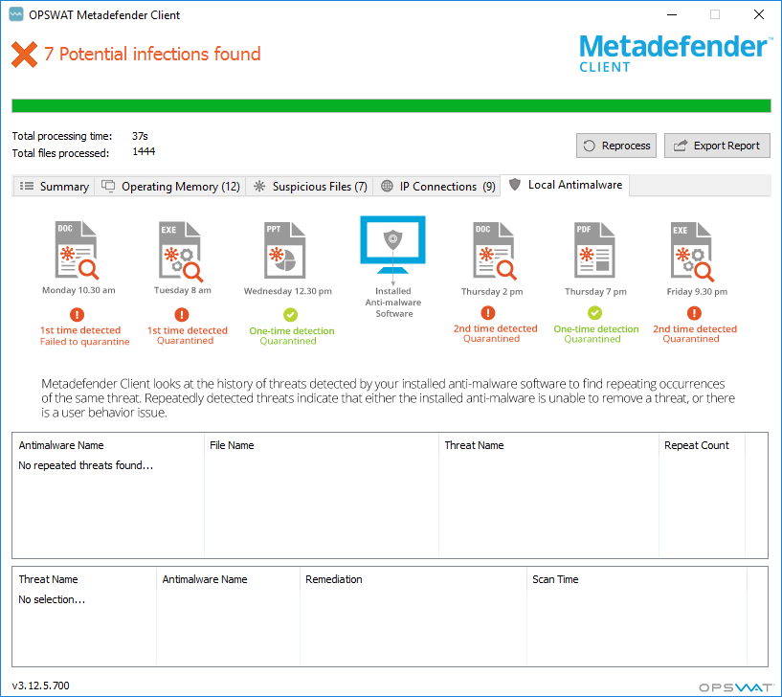Sort by File Name column header
Image resolution: width=782 pixels, height=697 pixels.
point(322,445)
